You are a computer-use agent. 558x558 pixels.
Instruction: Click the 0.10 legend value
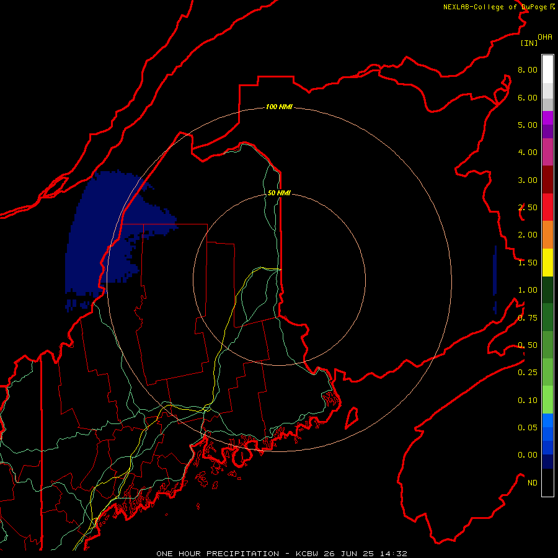(528, 401)
